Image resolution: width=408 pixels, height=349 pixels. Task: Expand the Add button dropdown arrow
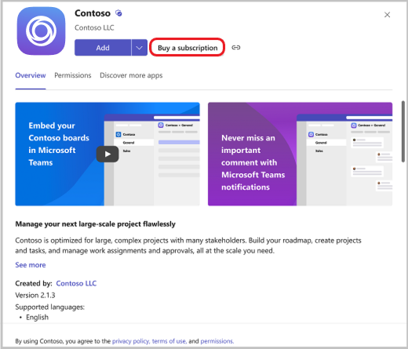point(140,48)
